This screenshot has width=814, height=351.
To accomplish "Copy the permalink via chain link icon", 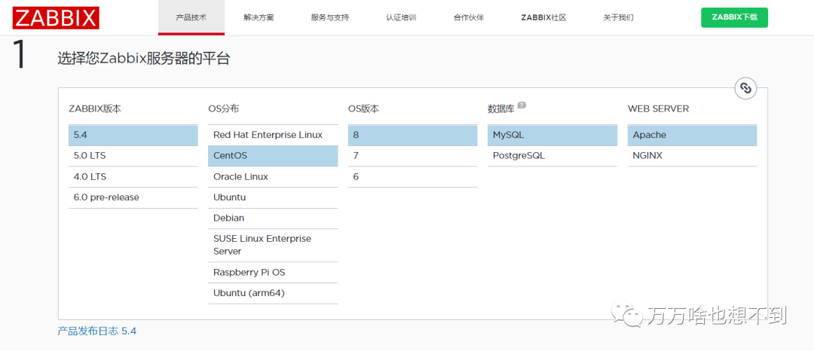I will 745,88.
